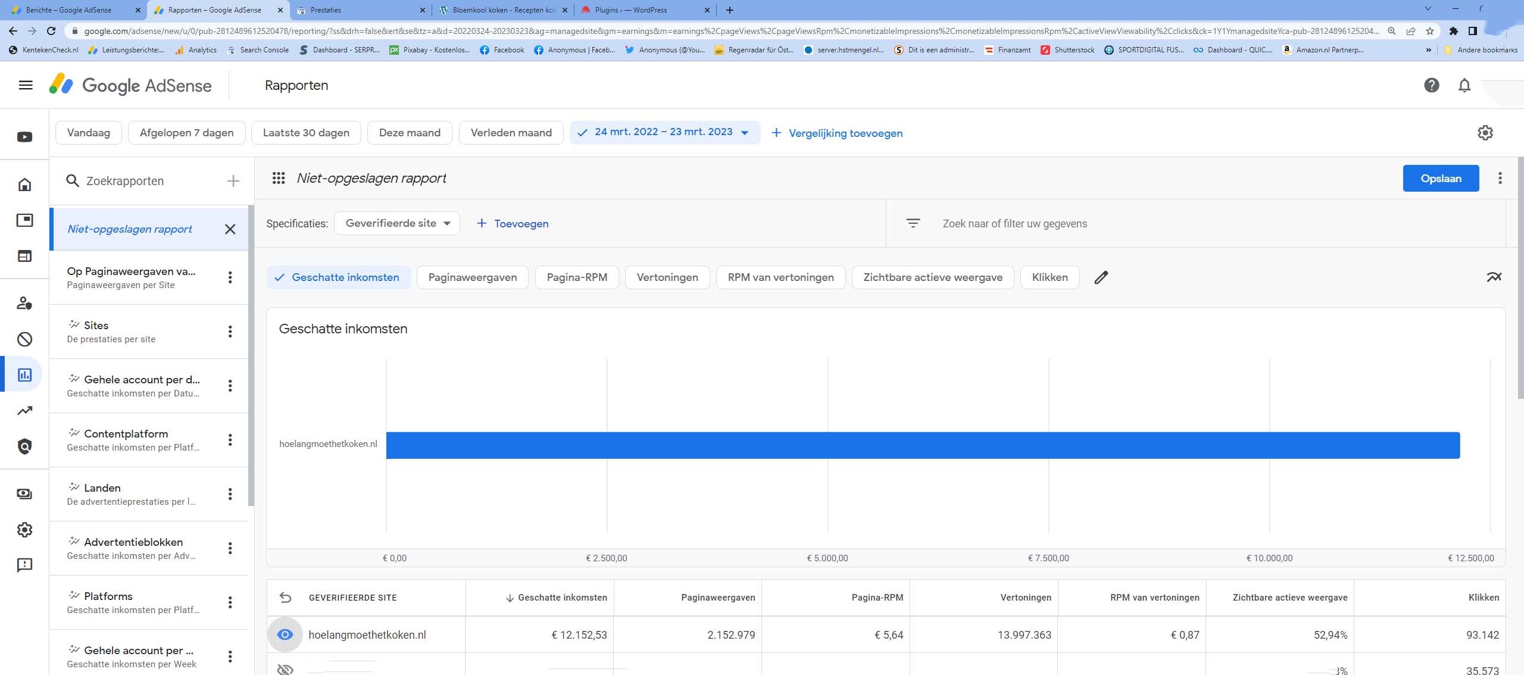Toggle the Vertoningen metric chip
This screenshot has height=675, width=1524.
pyautogui.click(x=667, y=277)
